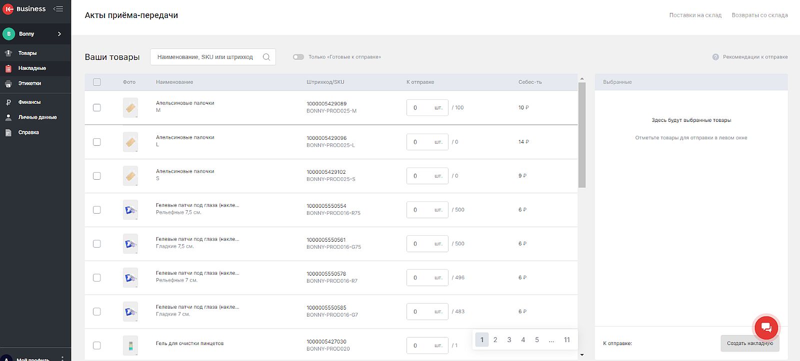The height and width of the screenshot is (361, 800).
Task: Click the Business logo icon
Action: click(x=8, y=9)
